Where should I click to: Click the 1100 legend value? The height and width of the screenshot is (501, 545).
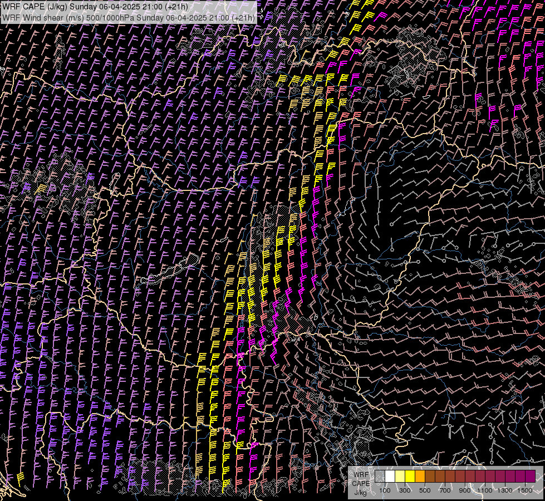click(484, 490)
